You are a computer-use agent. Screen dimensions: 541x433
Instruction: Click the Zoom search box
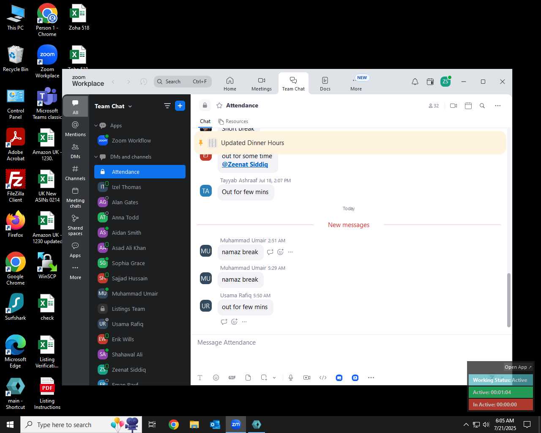coord(183,82)
